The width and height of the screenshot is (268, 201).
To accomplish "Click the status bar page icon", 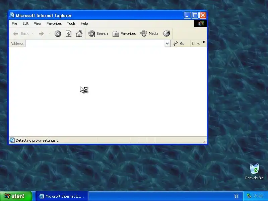I will (12, 140).
